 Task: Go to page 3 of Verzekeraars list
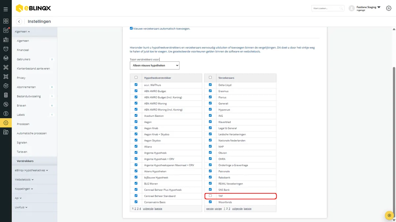tap(229, 209)
